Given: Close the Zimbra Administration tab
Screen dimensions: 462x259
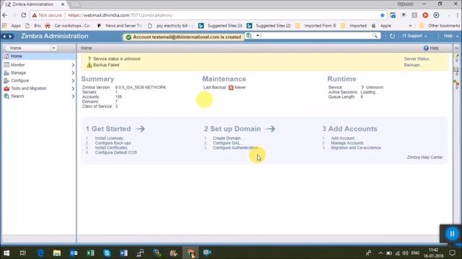Looking at the screenshot, I should pyautogui.click(x=63, y=4).
